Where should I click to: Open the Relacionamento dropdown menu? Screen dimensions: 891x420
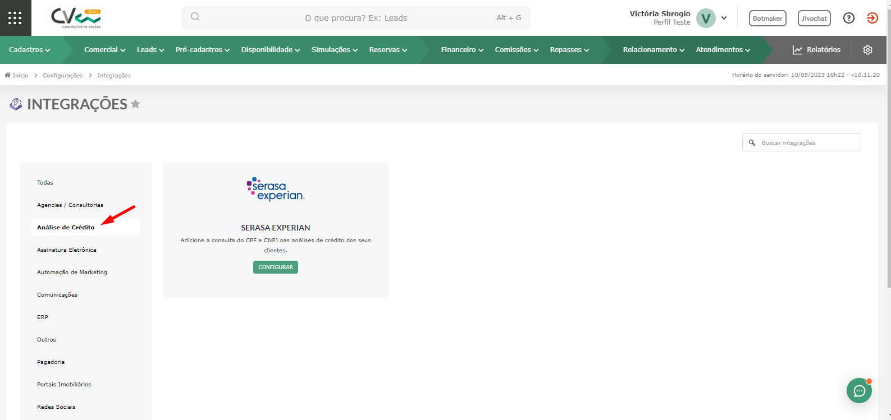(654, 50)
